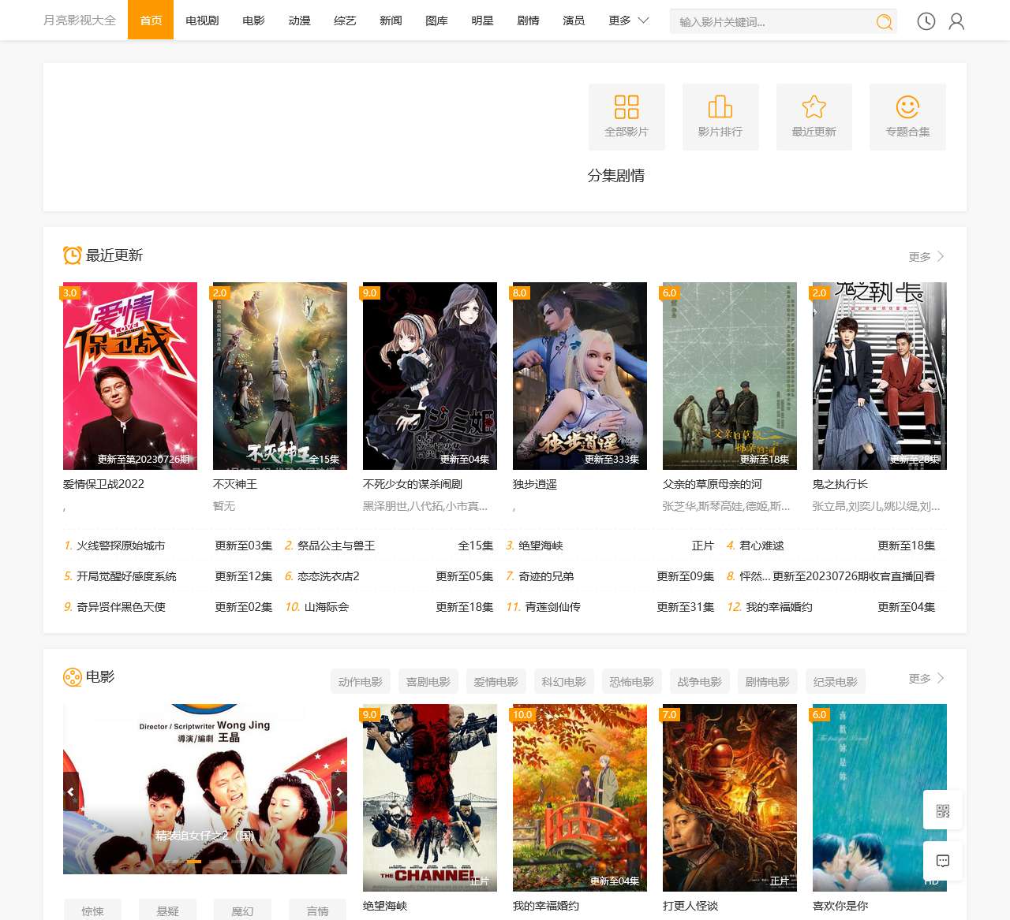Open 父亲的草原母亲的河 poster thumbnail

(730, 376)
